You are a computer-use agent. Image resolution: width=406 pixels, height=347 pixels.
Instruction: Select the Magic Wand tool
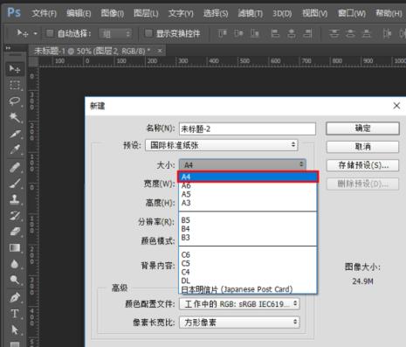[15, 117]
